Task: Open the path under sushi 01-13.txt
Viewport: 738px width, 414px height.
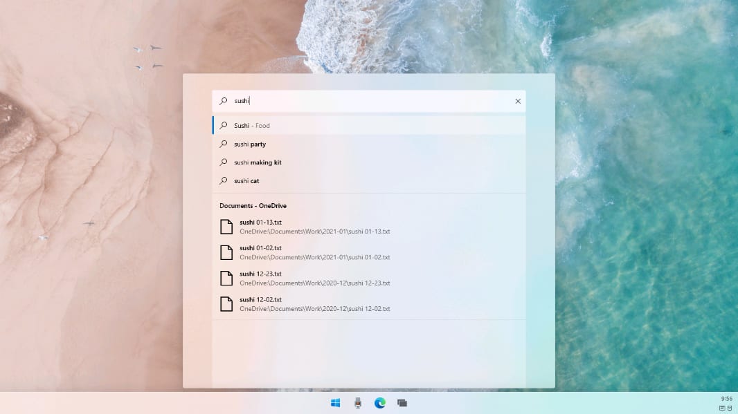Action: click(x=314, y=232)
